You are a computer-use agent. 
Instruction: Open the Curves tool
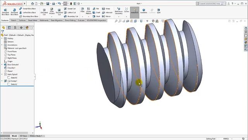(x=126, y=10)
